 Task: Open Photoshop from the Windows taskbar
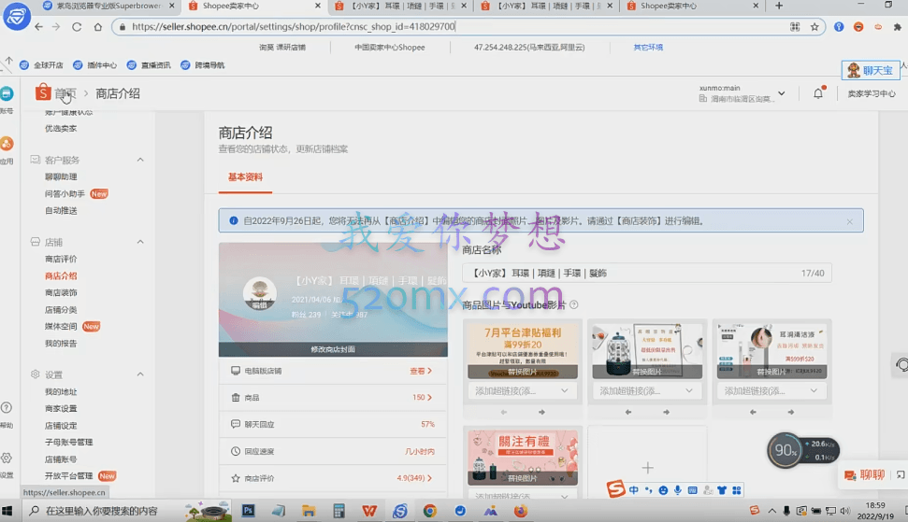[249, 511]
